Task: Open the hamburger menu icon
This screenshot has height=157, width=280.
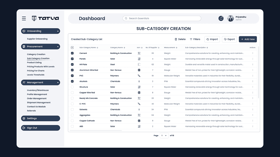Action: tap(24, 18)
